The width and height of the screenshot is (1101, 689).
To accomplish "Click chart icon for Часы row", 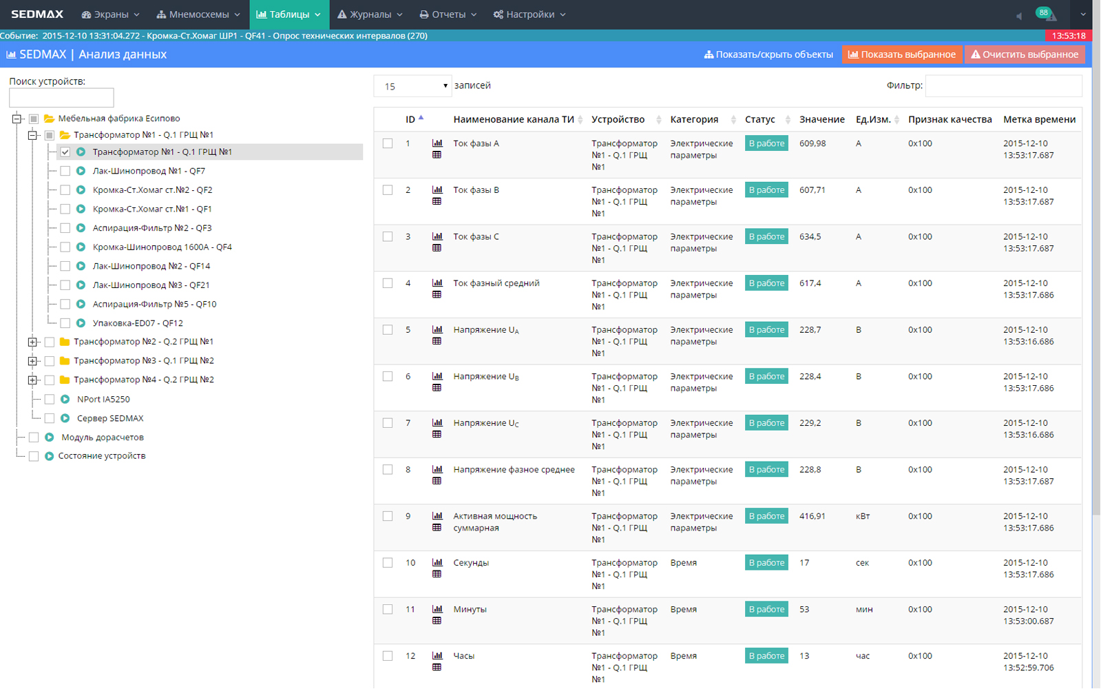I will point(437,655).
